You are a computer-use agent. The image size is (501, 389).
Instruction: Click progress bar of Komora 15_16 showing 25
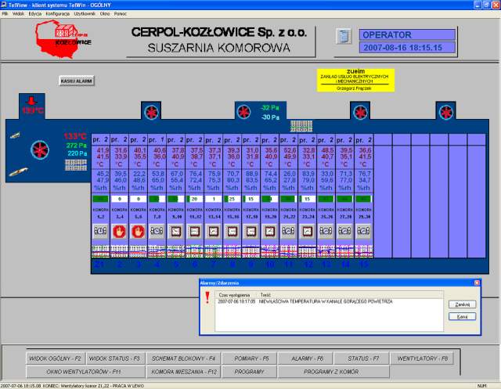click(232, 199)
